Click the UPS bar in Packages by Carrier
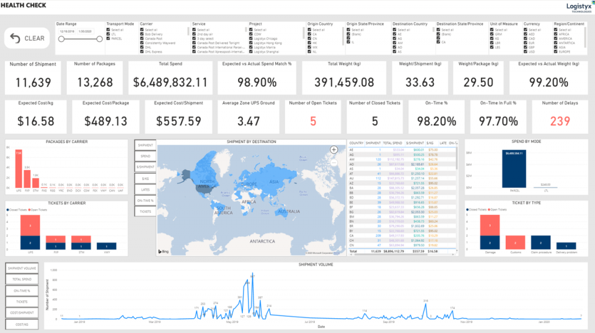This screenshot has width=595, height=333. [x=19, y=168]
